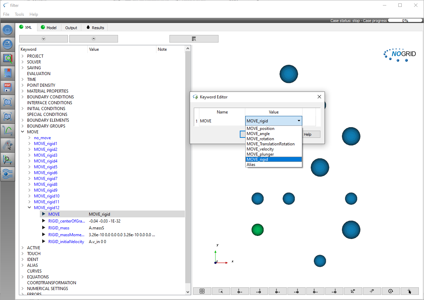
Task: Click Y-axis view icon with right arrow
Action: tap(278, 291)
